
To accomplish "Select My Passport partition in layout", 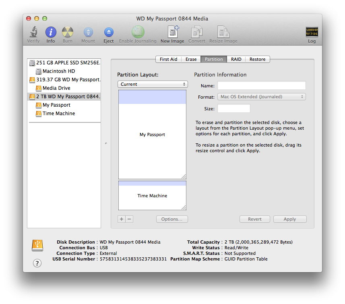I will pyautogui.click(x=152, y=134).
